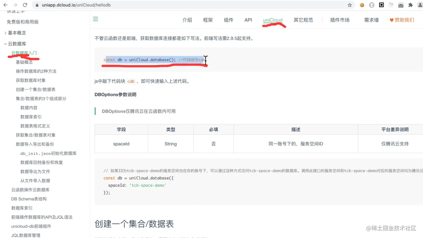
Task: Jump to 操作数据库的2种方法
Action: (36, 71)
